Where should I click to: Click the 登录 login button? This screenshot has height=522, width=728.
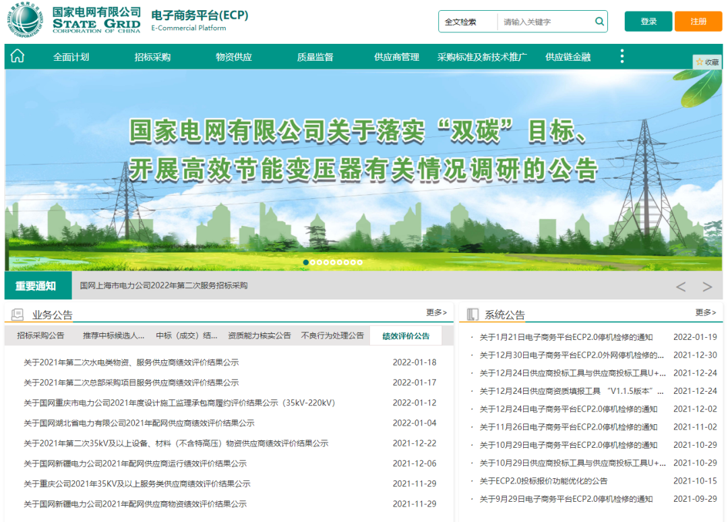tap(648, 22)
